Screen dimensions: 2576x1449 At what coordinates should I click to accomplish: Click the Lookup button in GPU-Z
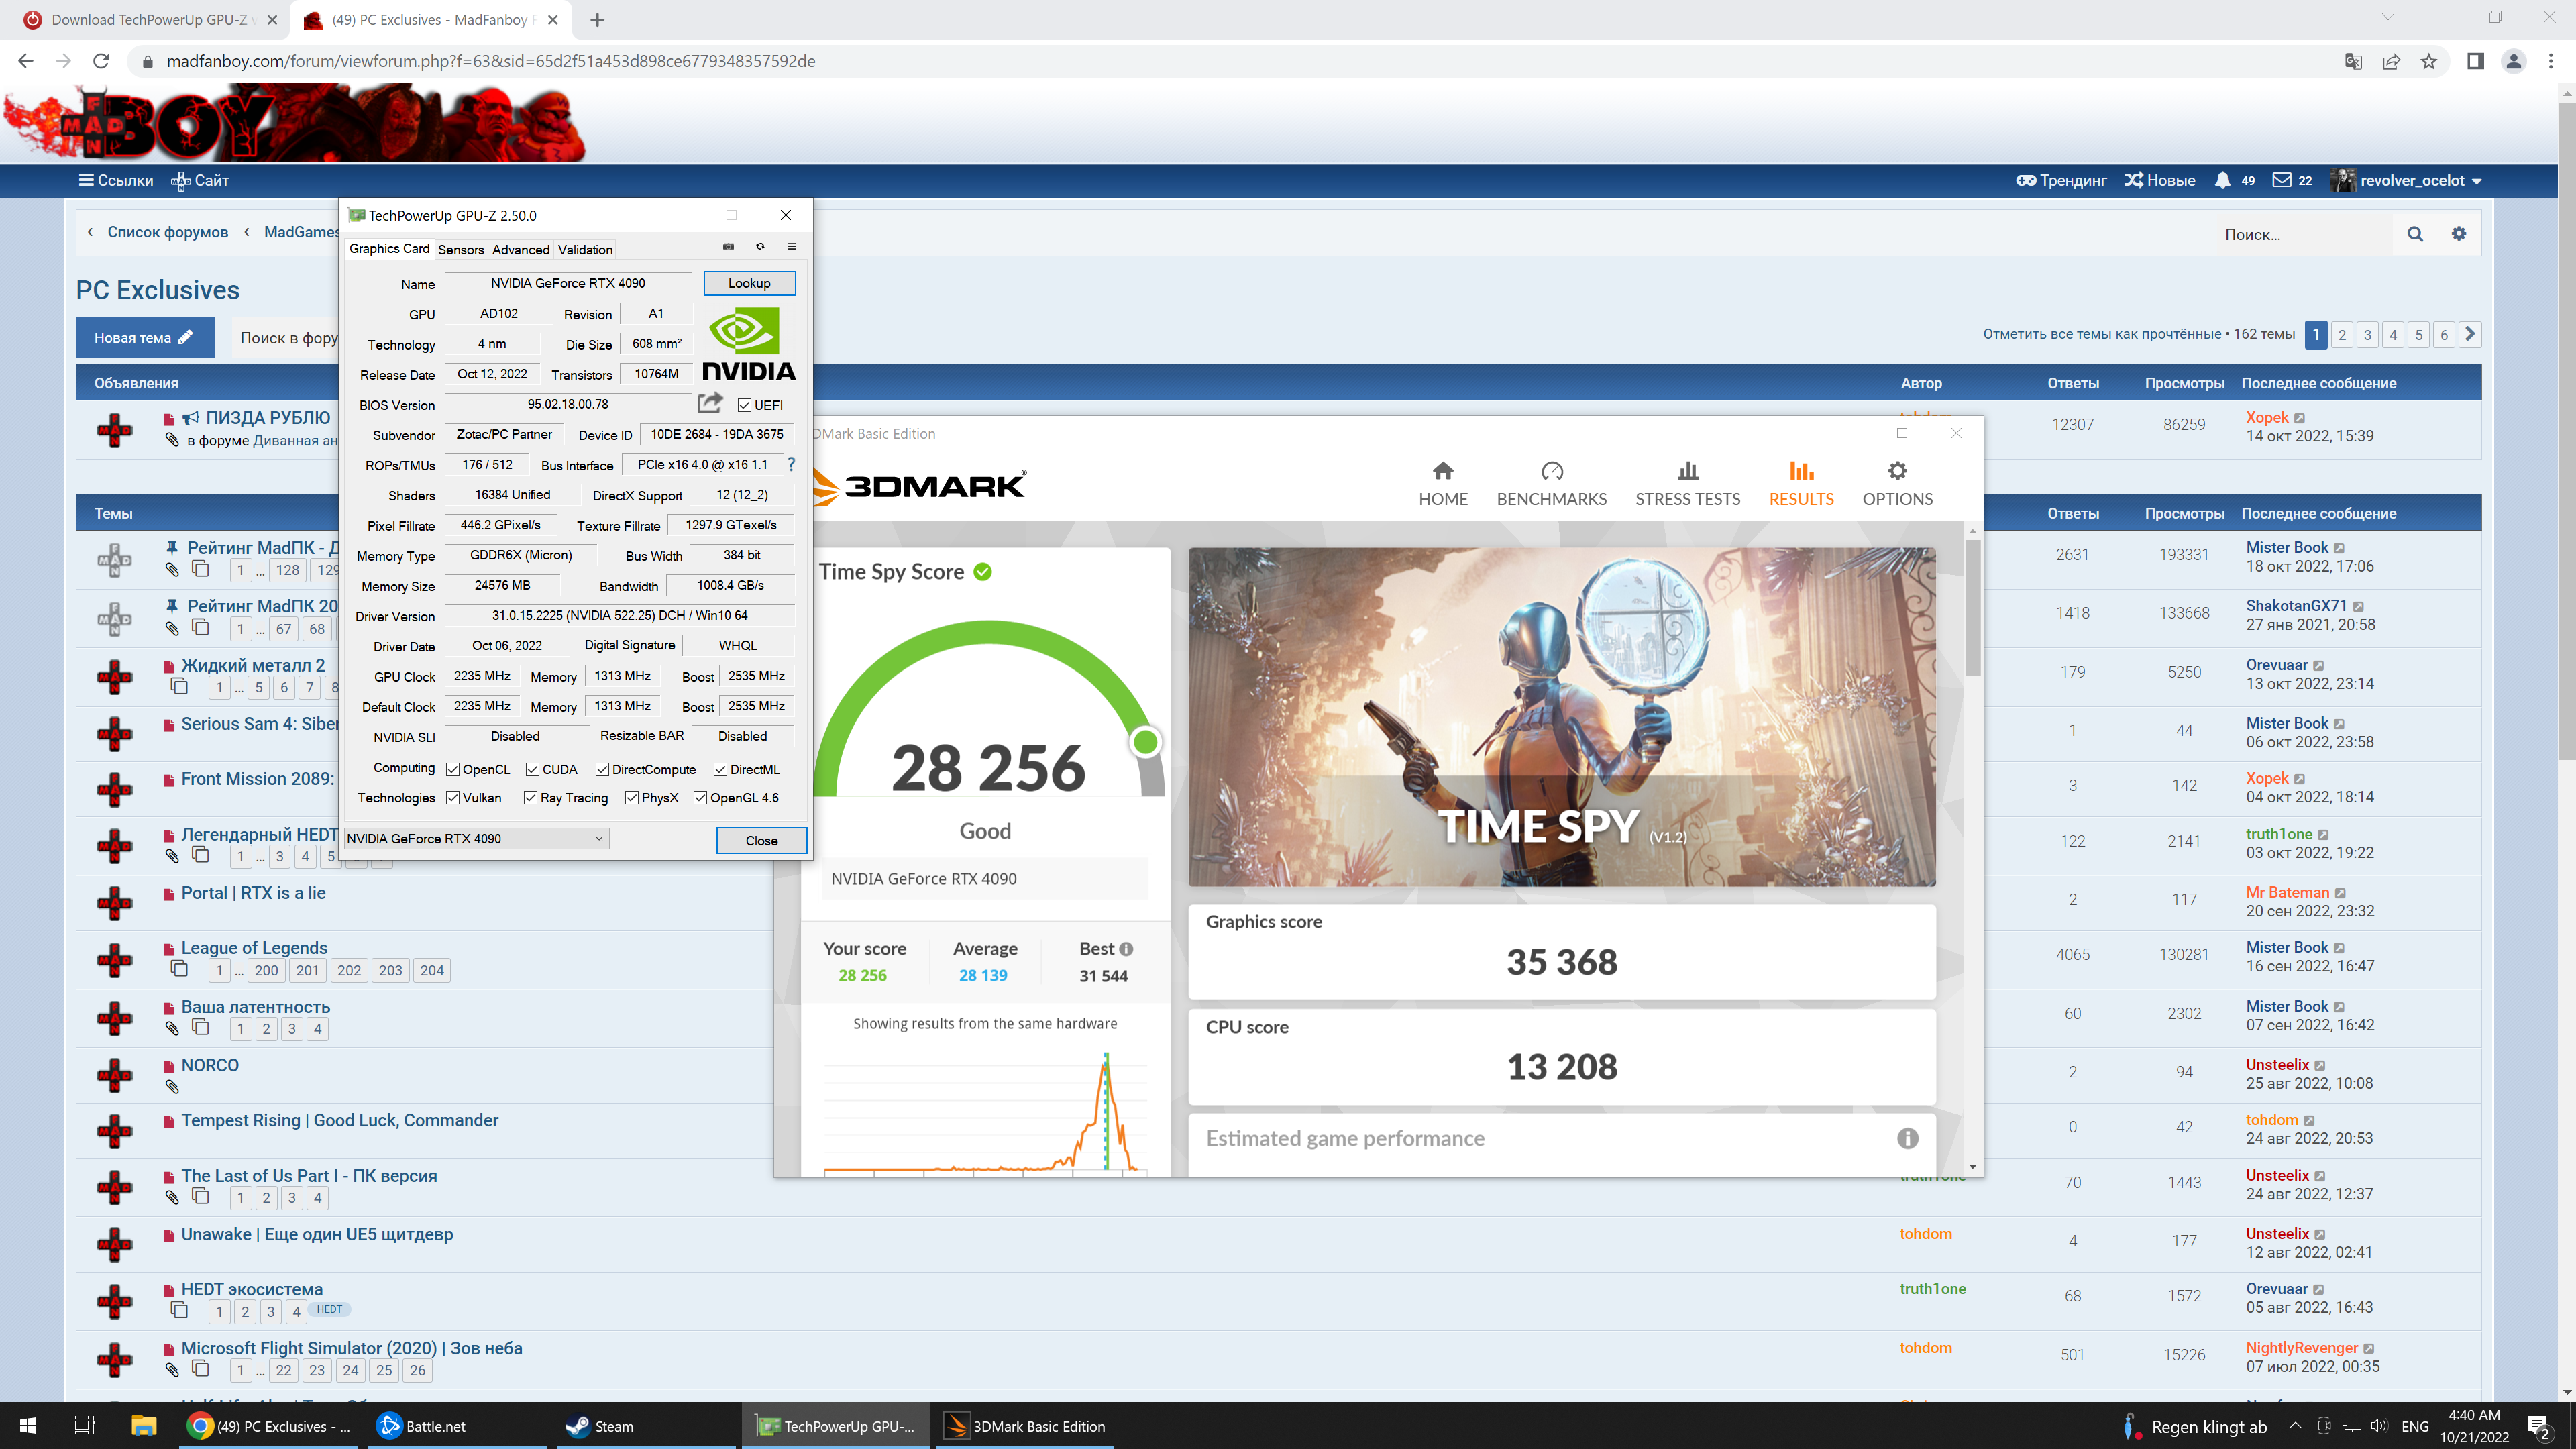pos(749,283)
